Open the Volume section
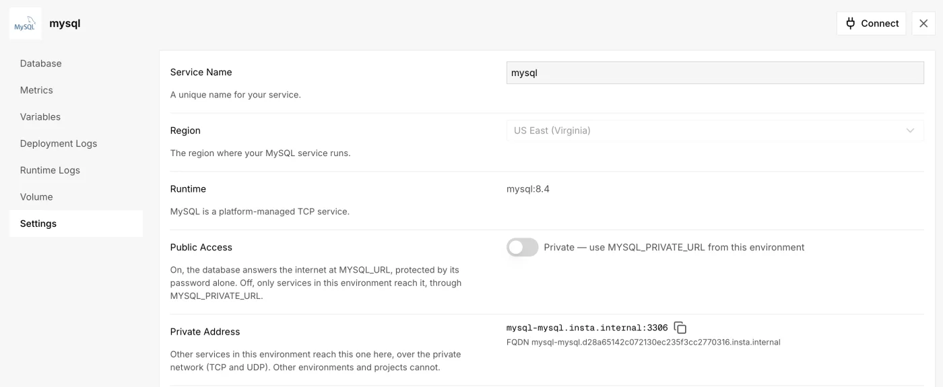This screenshot has width=943, height=387. [x=76, y=197]
